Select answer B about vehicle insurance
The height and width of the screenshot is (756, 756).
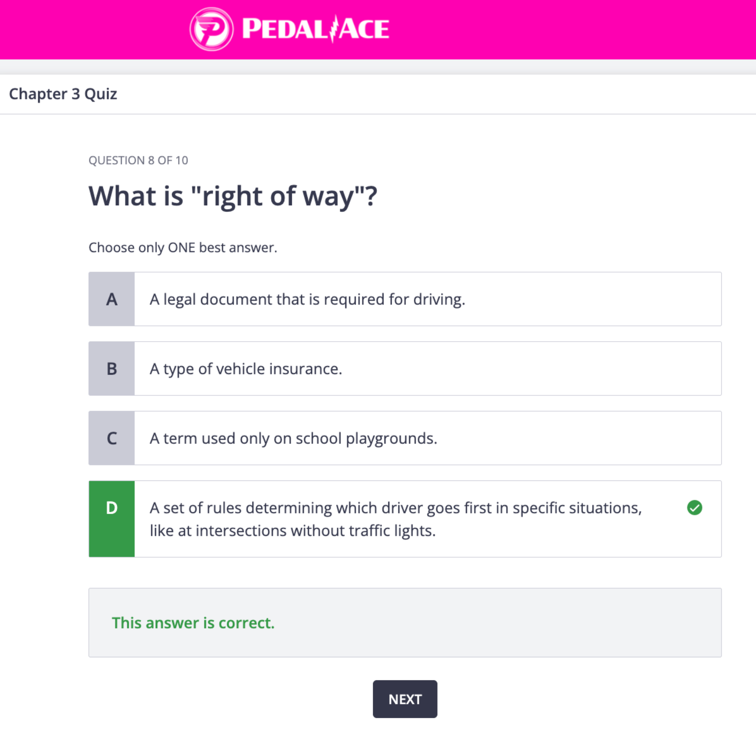coord(352,369)
